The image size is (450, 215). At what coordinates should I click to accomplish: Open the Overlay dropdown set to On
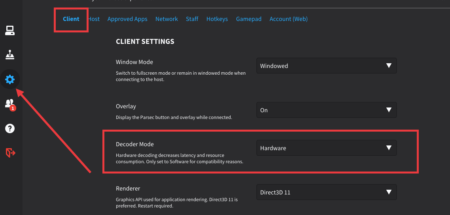click(326, 110)
